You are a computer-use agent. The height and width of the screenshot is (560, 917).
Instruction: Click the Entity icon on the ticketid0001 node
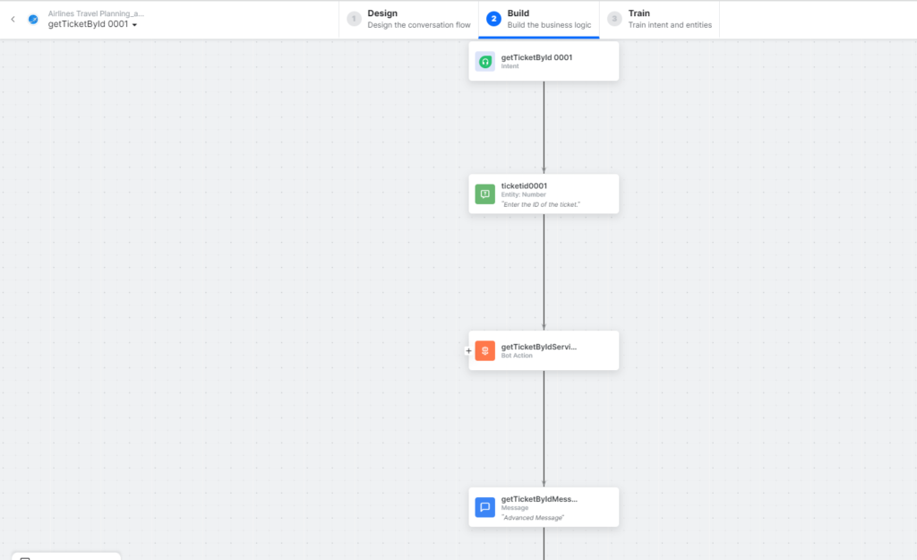tap(484, 194)
